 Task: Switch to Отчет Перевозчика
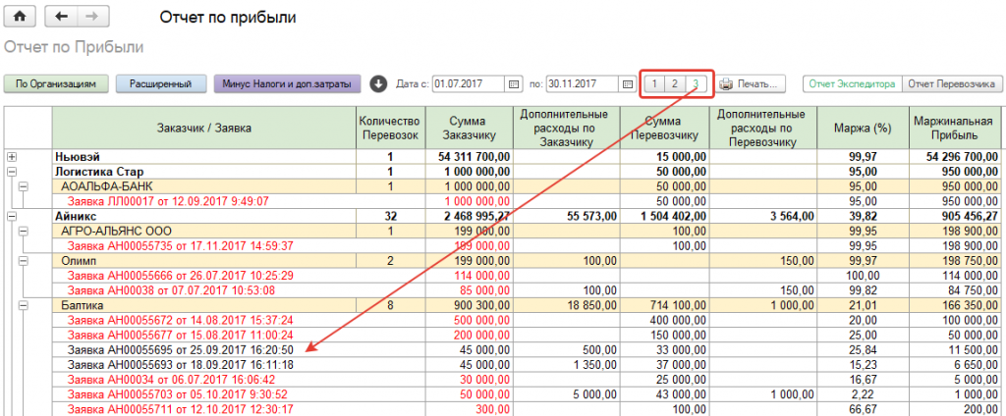coord(952,84)
